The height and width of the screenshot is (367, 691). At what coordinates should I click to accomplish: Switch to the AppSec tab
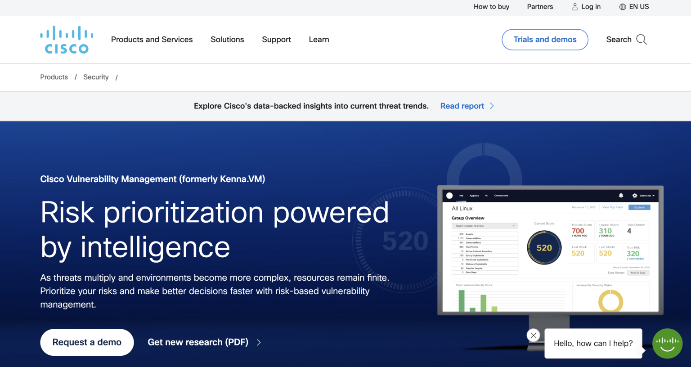pos(474,196)
